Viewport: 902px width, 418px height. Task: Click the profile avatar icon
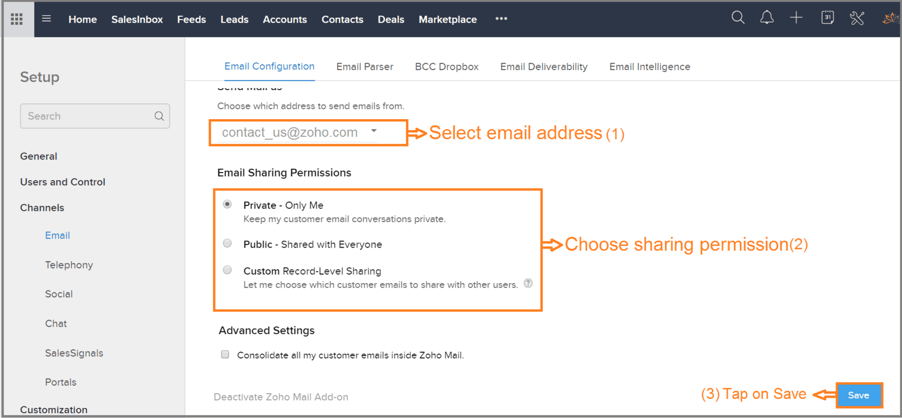pos(891,19)
